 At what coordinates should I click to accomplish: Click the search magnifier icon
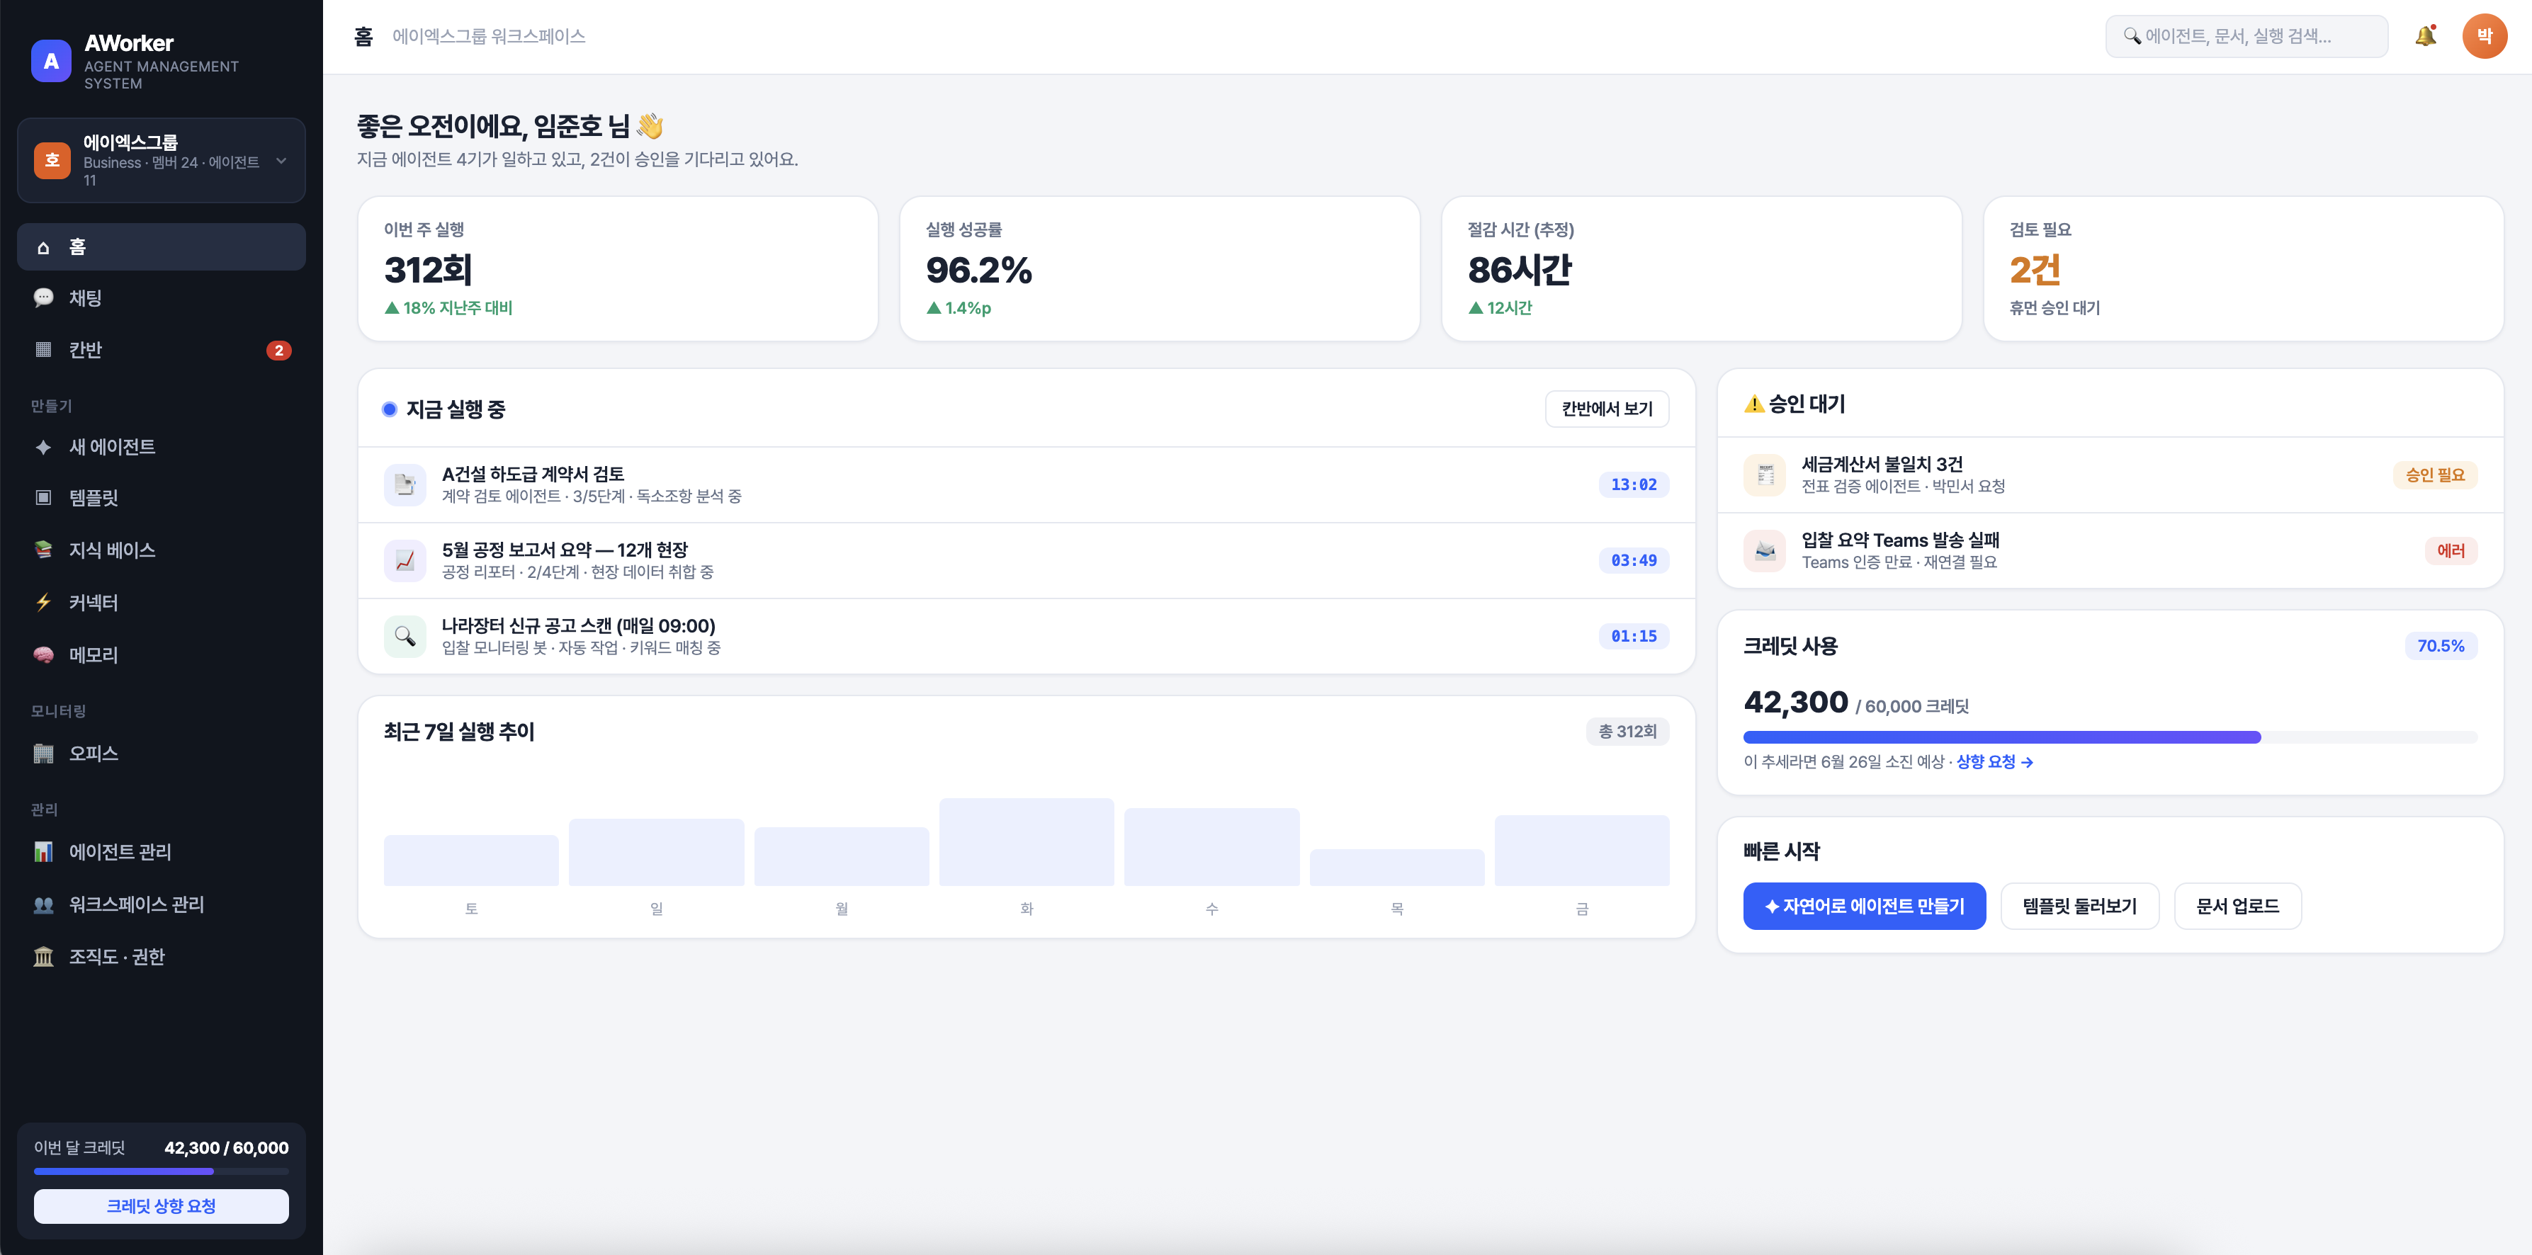2131,36
